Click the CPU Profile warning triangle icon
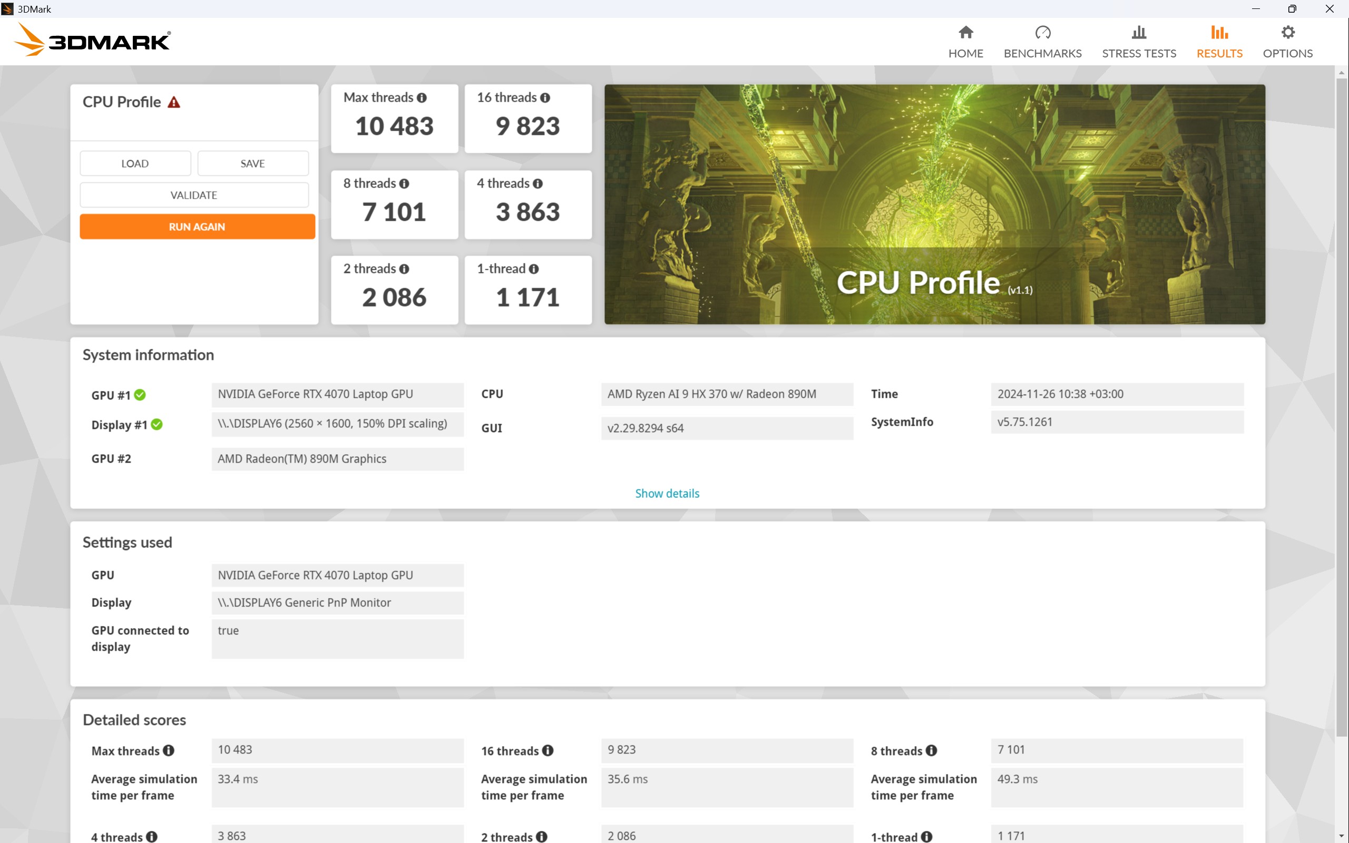Image resolution: width=1349 pixels, height=843 pixels. pyautogui.click(x=174, y=102)
